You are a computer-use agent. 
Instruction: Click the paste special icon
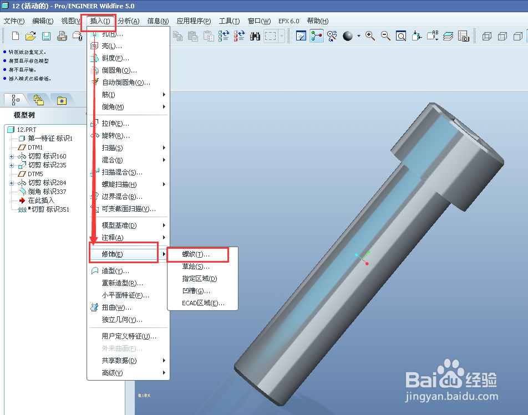tap(209, 35)
